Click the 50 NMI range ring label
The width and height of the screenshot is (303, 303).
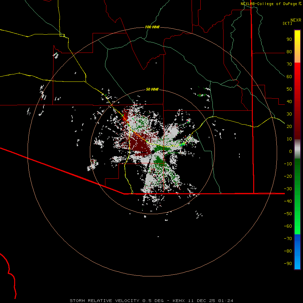(x=152, y=89)
